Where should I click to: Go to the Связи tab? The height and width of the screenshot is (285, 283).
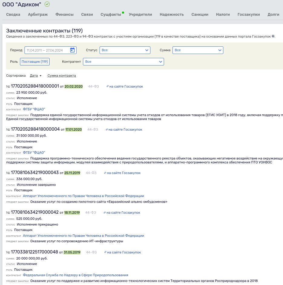pos(87,14)
